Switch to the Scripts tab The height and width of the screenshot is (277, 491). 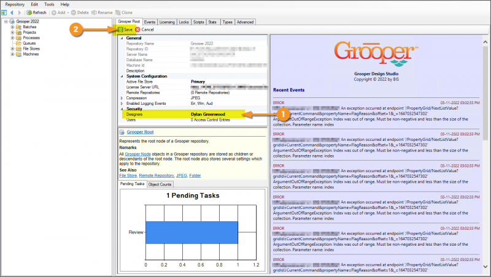(198, 22)
